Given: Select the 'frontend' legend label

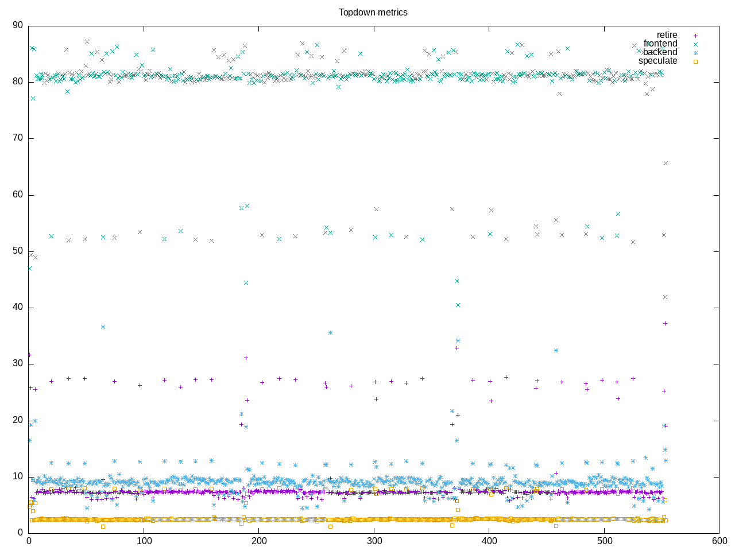Looking at the screenshot, I should coord(660,44).
